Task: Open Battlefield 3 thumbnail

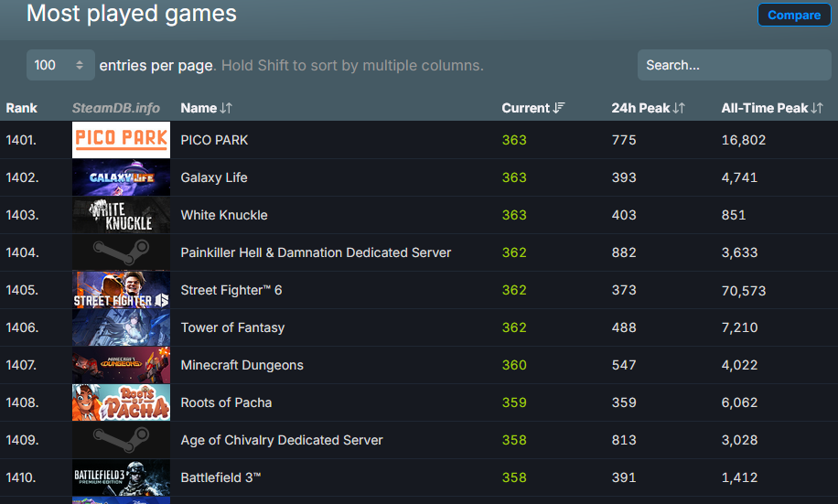Action: [122, 477]
